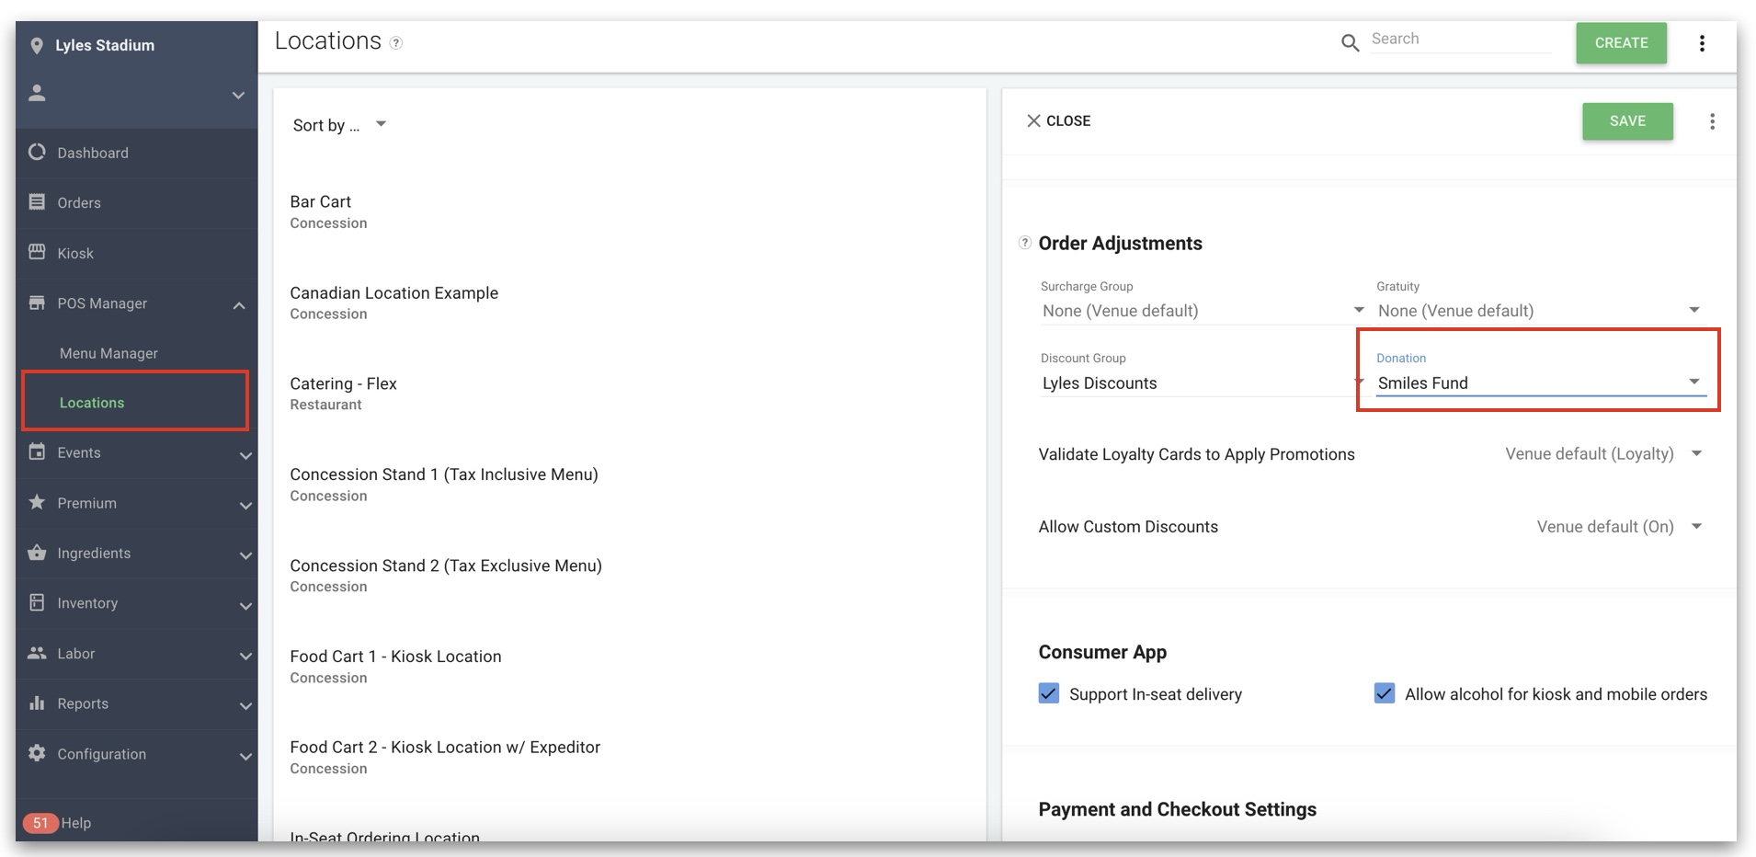Screen dimensions: 1756x857
Task: Click the Lyles Stadium location pin icon
Action: coord(37,46)
